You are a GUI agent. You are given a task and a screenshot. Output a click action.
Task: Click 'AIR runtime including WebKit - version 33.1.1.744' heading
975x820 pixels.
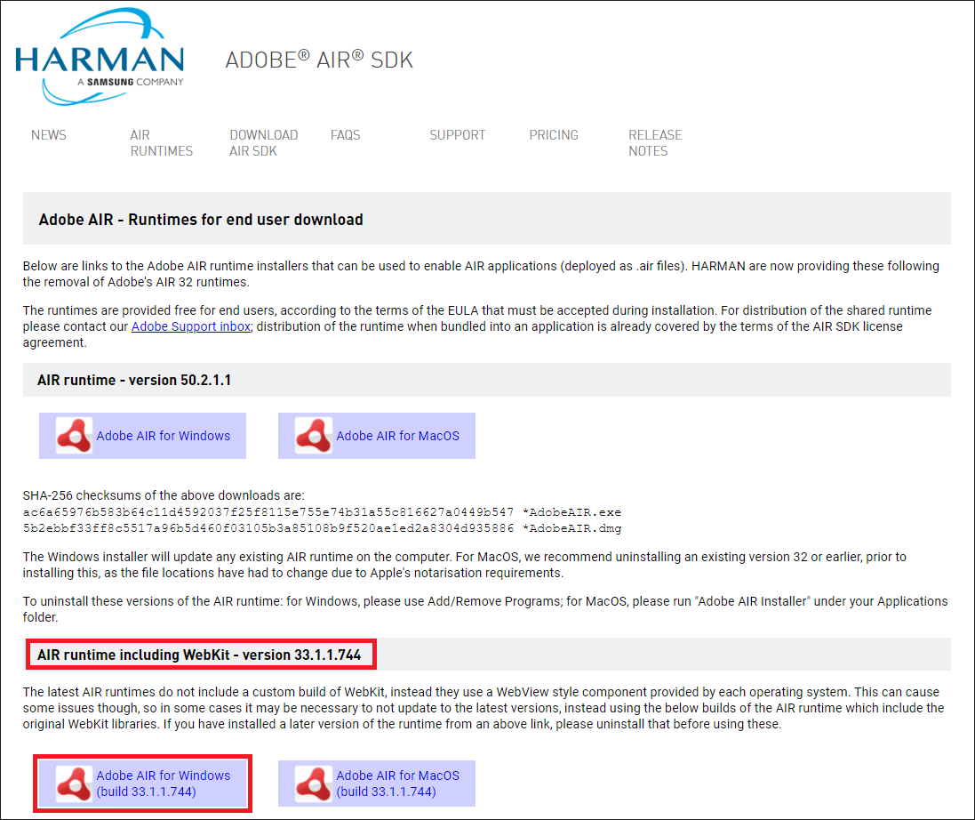199,655
